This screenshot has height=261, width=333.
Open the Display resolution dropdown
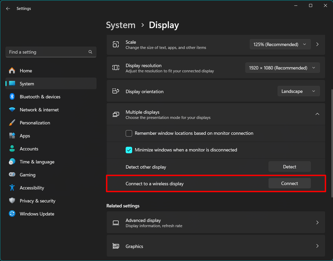[x=283, y=68]
